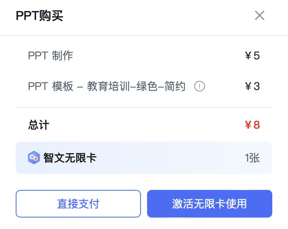Click the 1张 card count
This screenshot has height=229, width=288.
[252, 157]
